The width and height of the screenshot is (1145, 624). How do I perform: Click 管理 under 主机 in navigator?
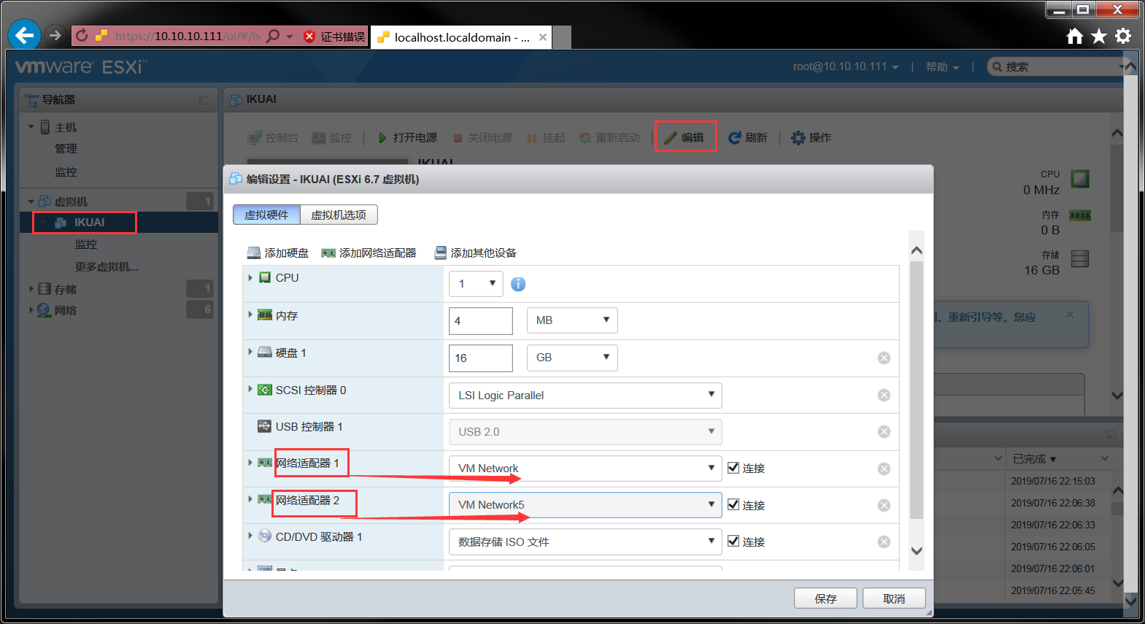click(x=66, y=148)
